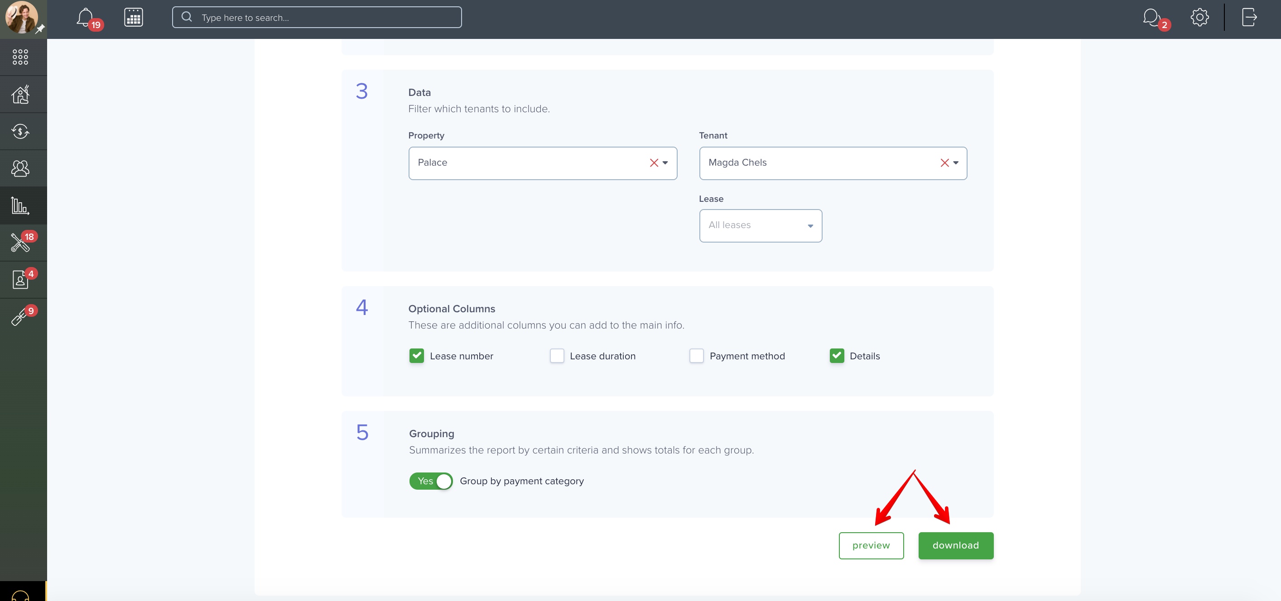Click the support headset icon at bottom
Viewport: 1281px width, 601px height.
click(20, 595)
